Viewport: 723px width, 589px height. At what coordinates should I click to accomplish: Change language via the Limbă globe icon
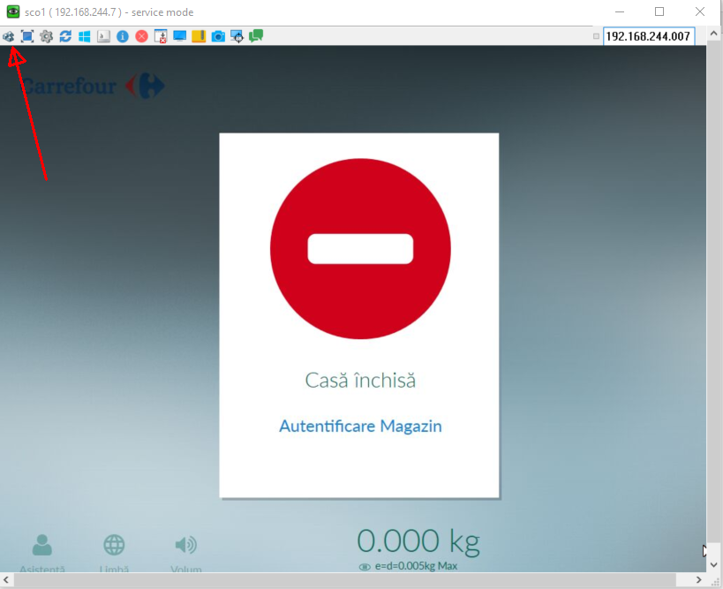point(114,553)
